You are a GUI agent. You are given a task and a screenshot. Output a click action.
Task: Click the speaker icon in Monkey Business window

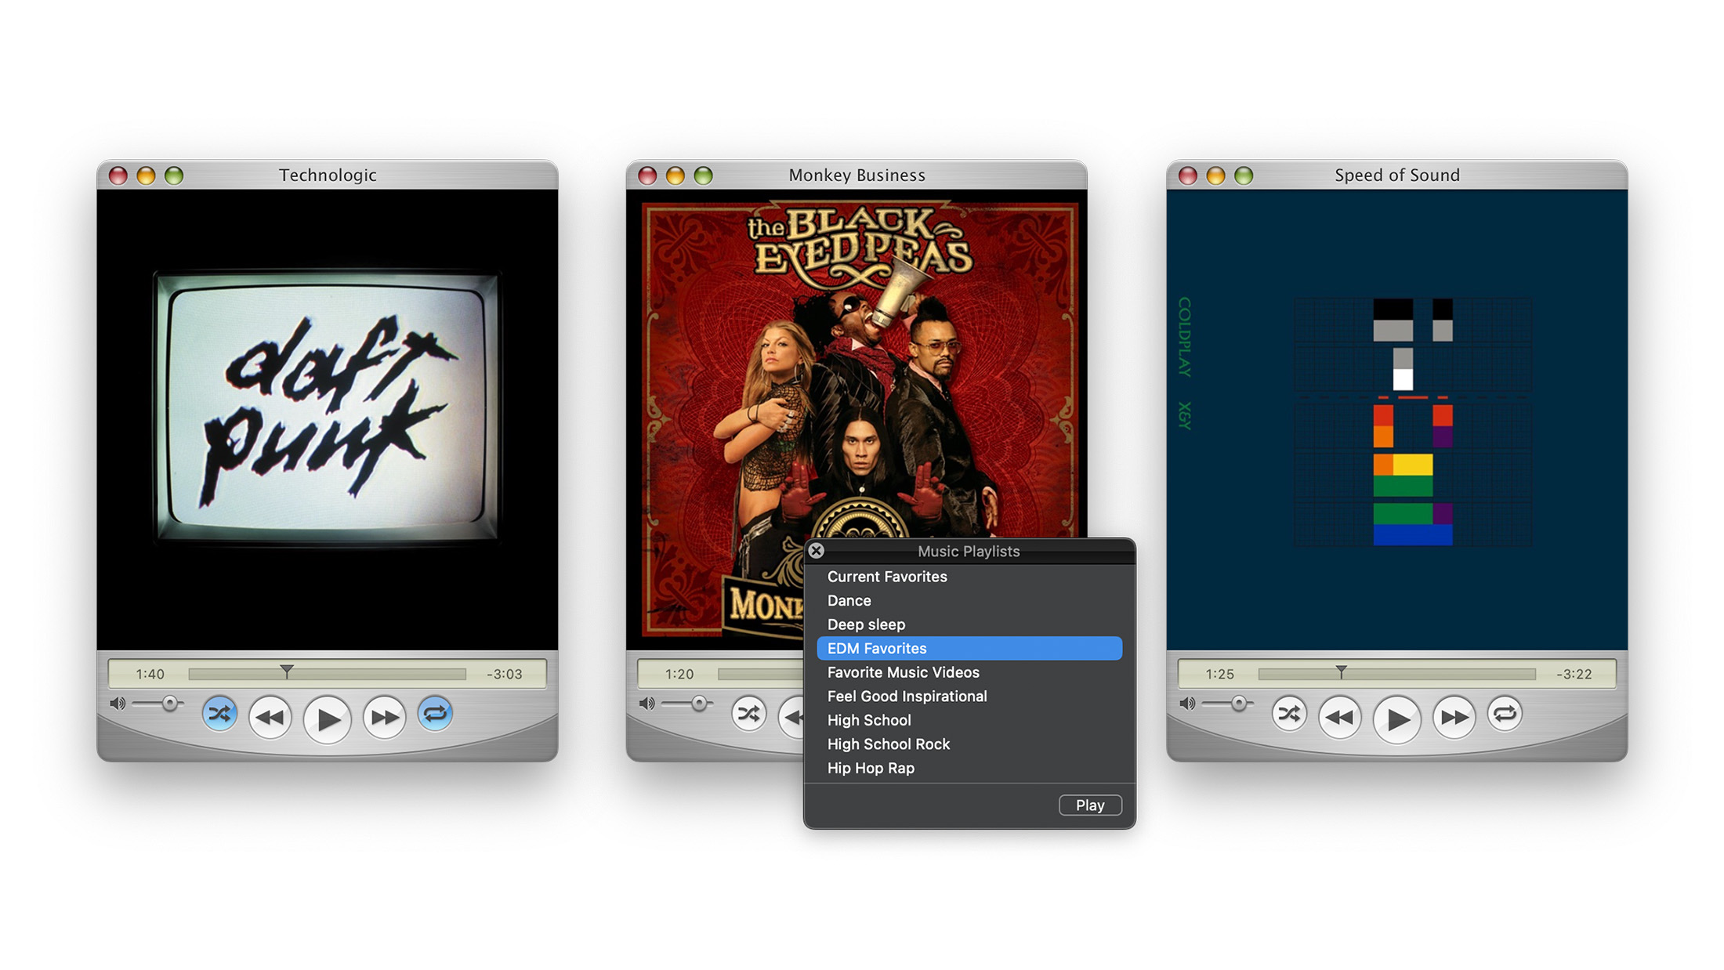pos(646,704)
